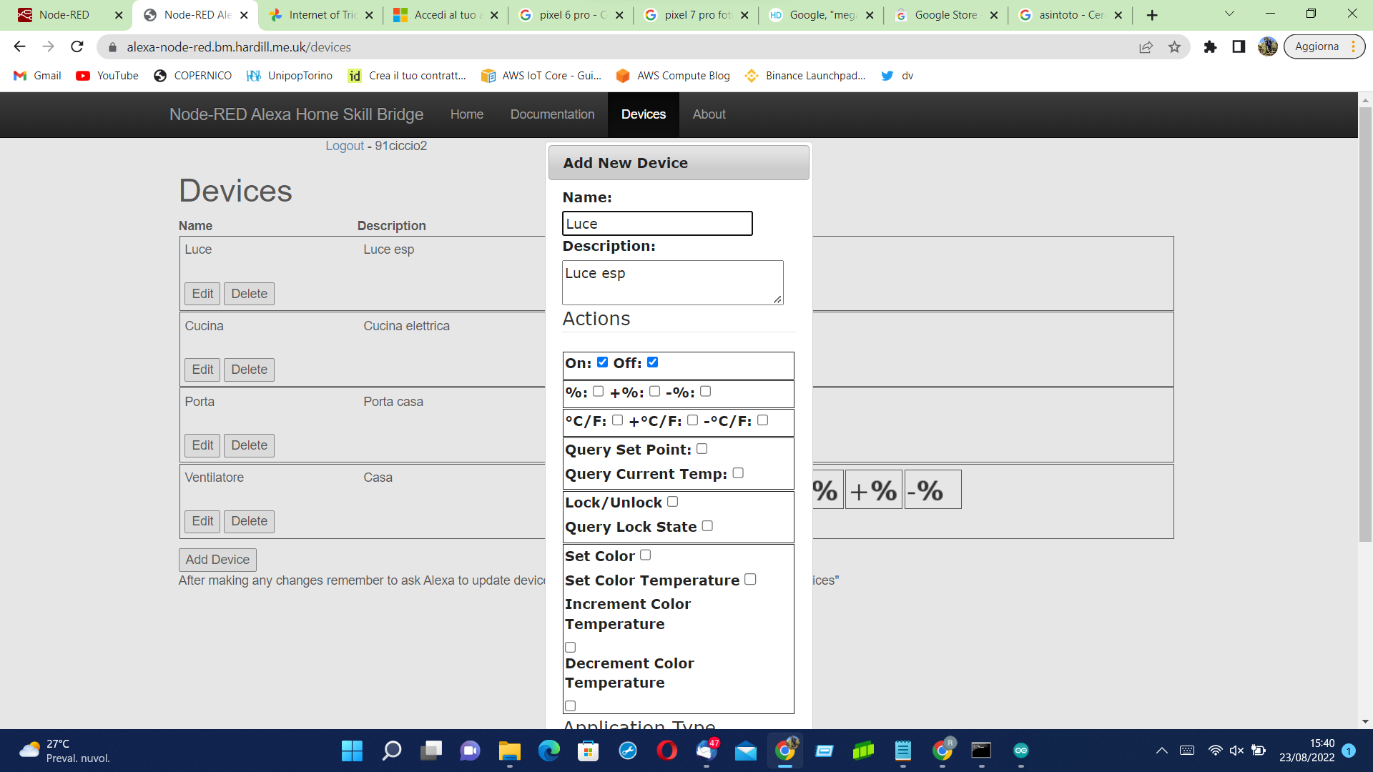Open Opera browser from the taskbar
This screenshot has height=772, width=1373.
coord(666,751)
